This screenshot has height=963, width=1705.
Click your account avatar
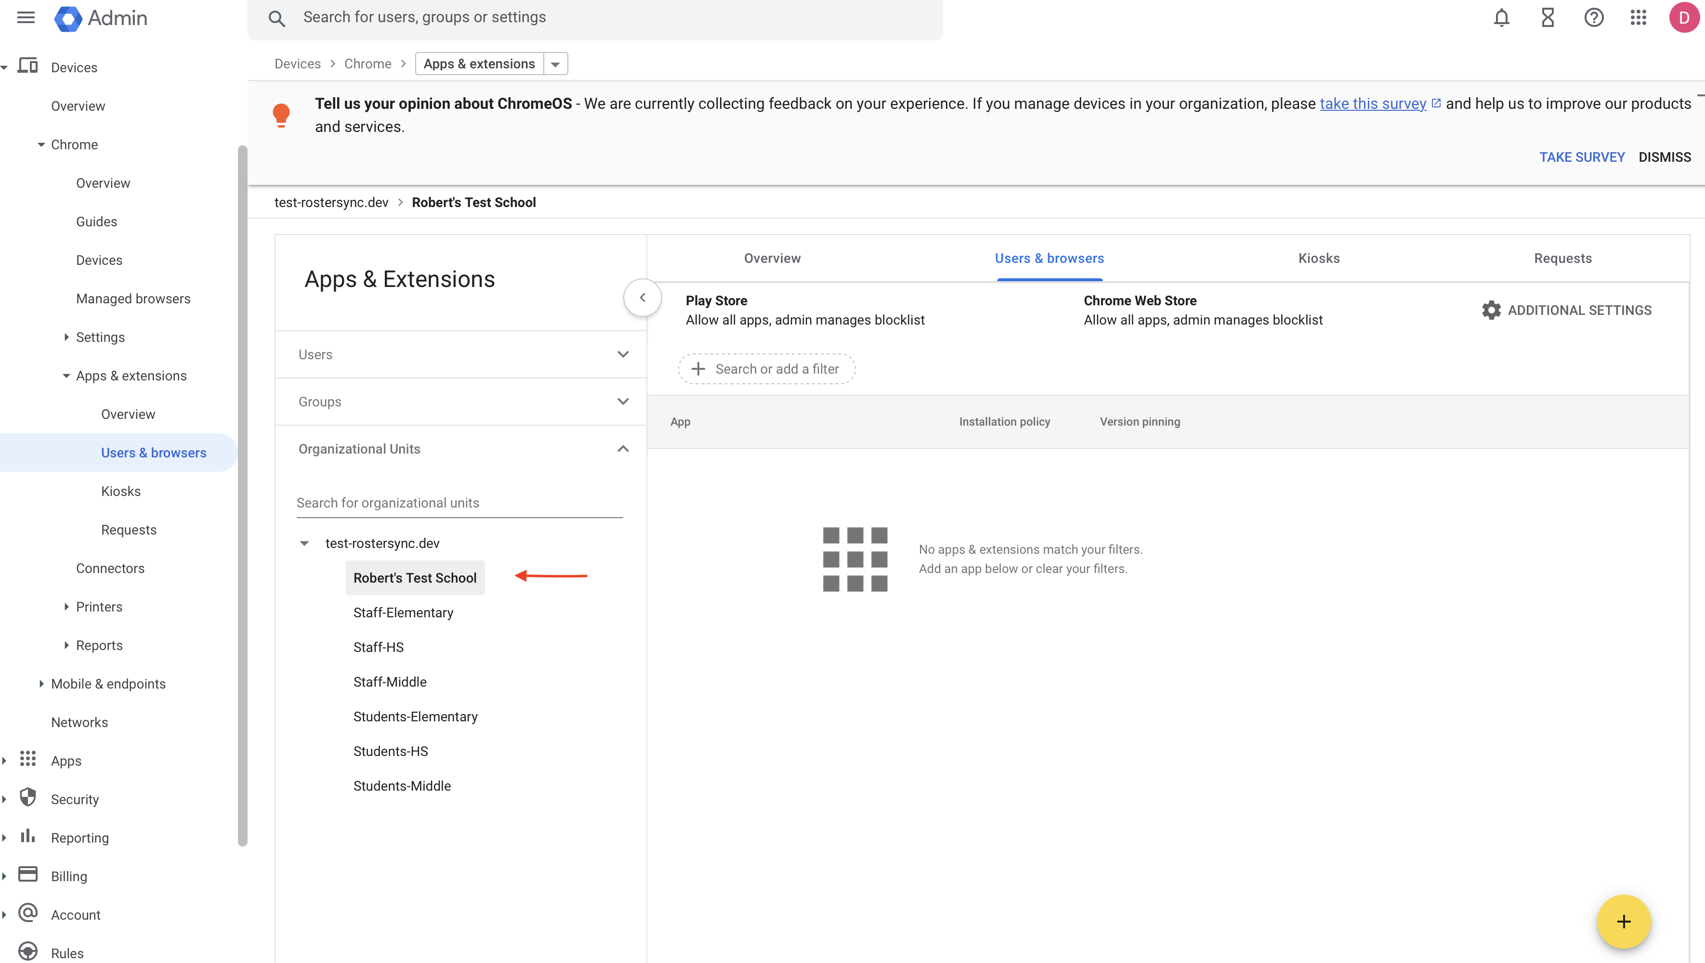point(1683,18)
